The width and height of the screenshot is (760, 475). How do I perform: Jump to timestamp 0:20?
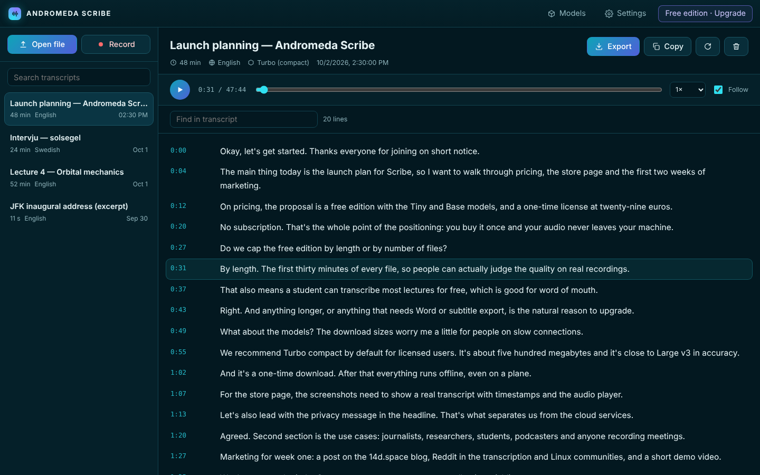pos(178,226)
